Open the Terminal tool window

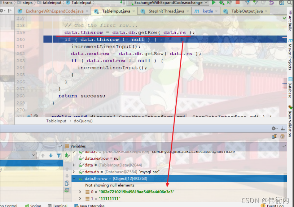[x=57, y=205]
